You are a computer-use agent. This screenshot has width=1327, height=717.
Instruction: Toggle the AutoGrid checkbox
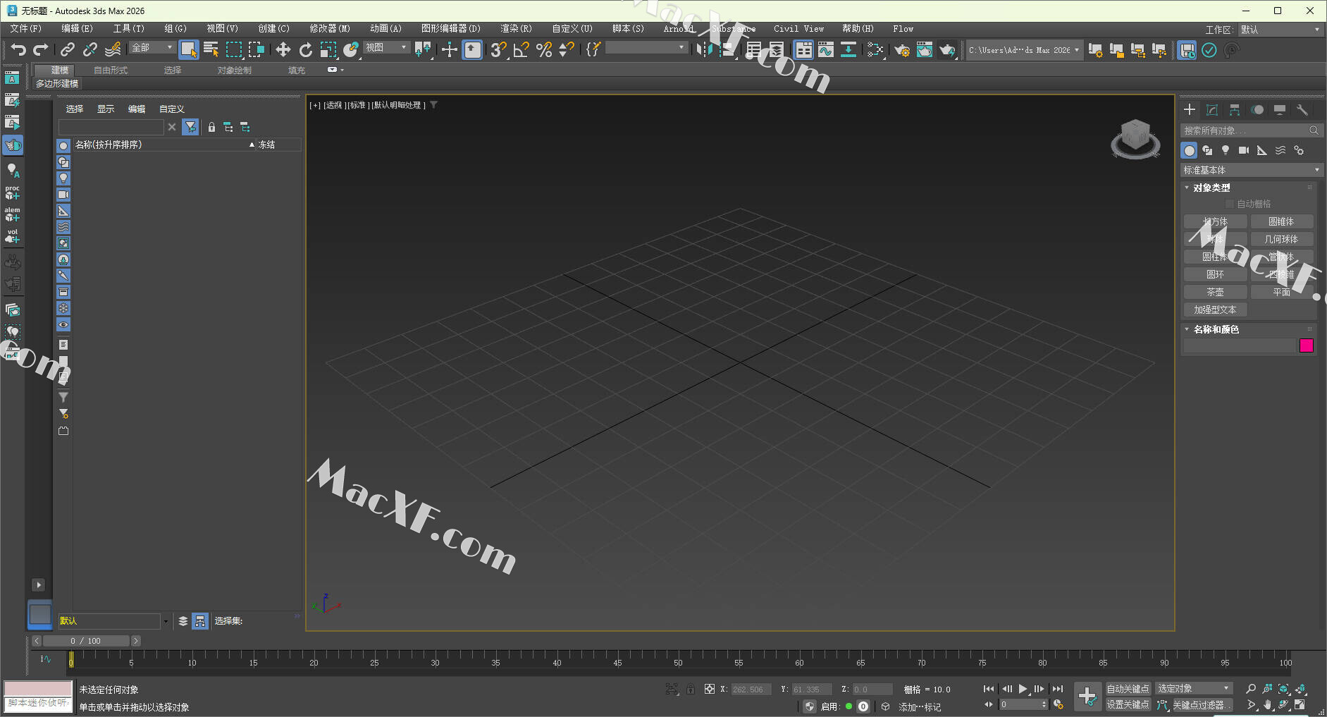point(1230,204)
